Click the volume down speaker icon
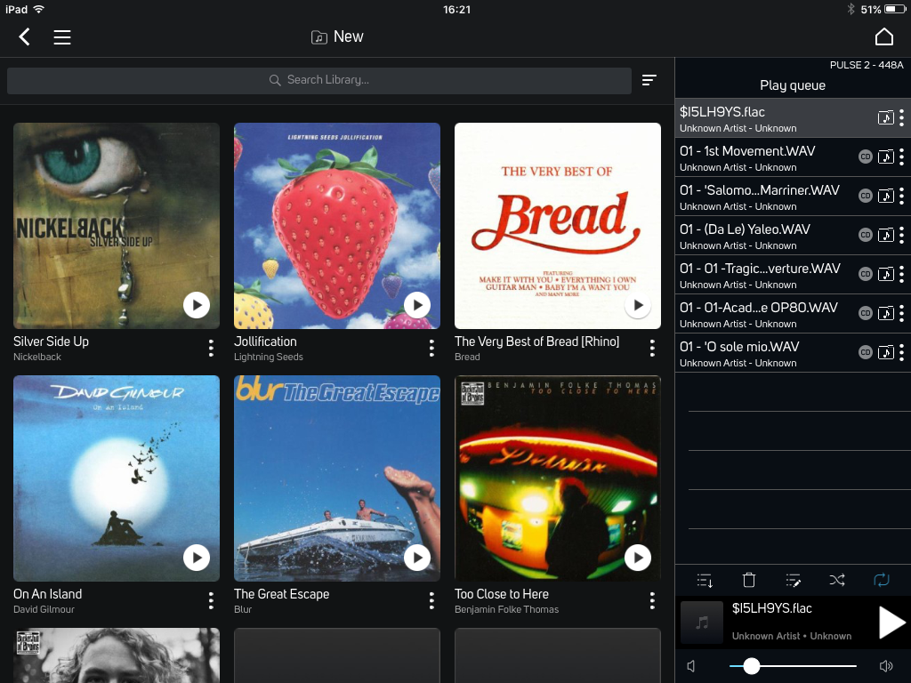This screenshot has height=683, width=911. 690,666
